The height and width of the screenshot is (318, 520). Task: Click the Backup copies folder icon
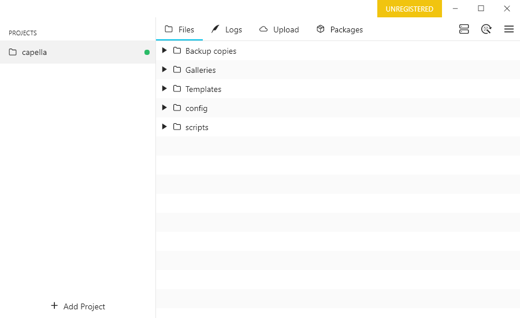(177, 51)
